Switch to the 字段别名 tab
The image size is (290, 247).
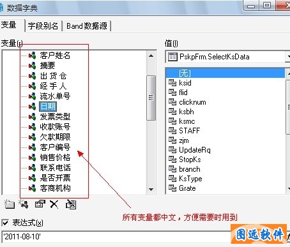(43, 26)
